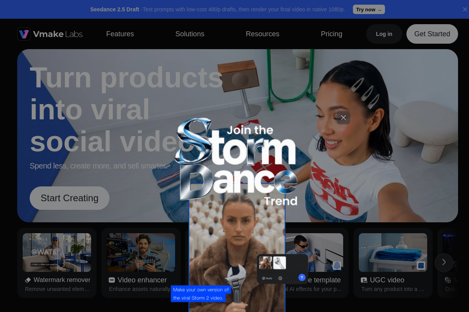
Task: Click the blue upload arrow in popup
Action: point(302,277)
